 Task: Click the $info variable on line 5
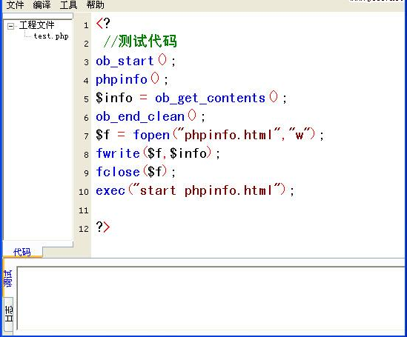click(114, 98)
